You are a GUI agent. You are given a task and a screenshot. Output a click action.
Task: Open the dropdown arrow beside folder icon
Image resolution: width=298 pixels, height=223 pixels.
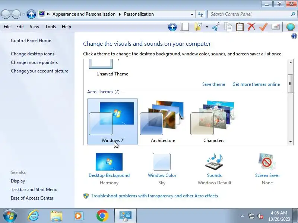click(207, 27)
